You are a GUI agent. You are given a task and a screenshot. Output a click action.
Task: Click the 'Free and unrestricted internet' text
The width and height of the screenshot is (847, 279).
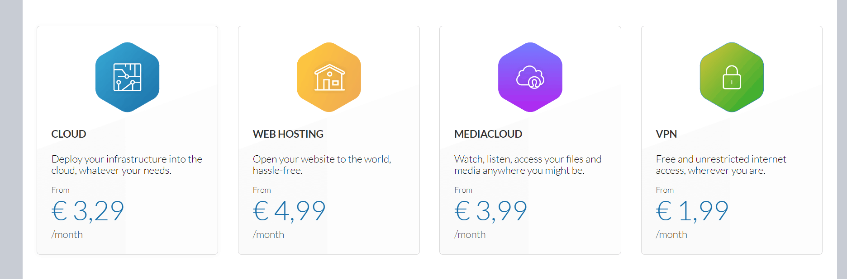pos(721,165)
